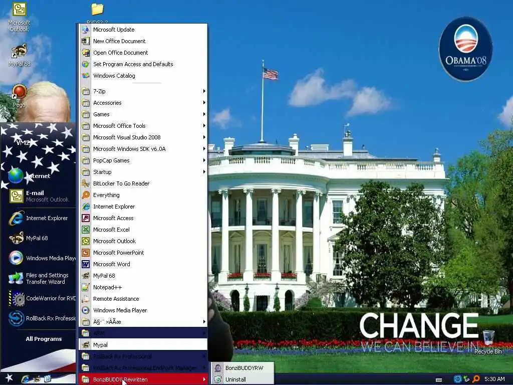The image size is (513, 385).
Task: Select E-mail Microsoft Outlook in Start menu
Action: (38, 196)
